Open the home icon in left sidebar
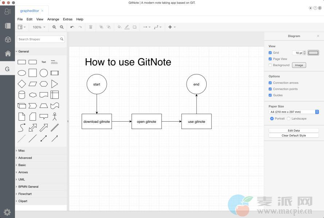Image resolution: width=324 pixels, height=218 pixels. pos(7,54)
